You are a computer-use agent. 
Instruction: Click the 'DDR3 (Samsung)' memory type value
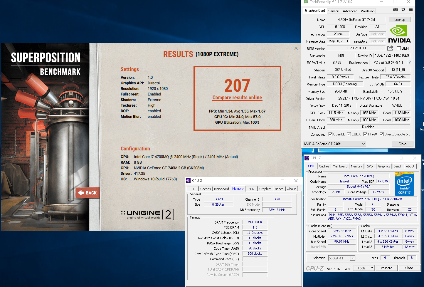click(345, 84)
